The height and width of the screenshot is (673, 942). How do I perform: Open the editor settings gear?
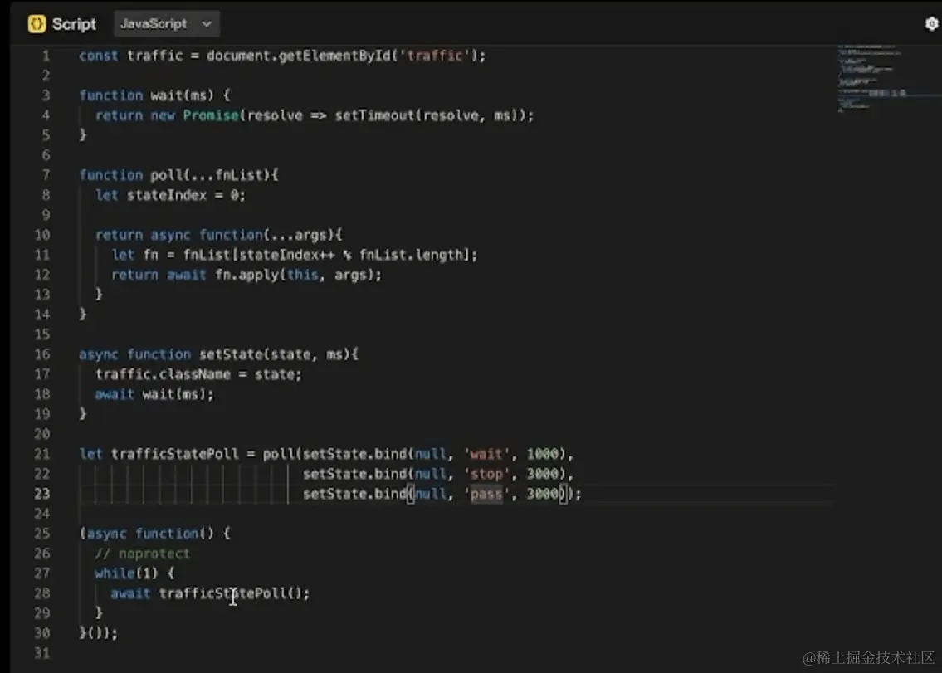pyautogui.click(x=931, y=23)
